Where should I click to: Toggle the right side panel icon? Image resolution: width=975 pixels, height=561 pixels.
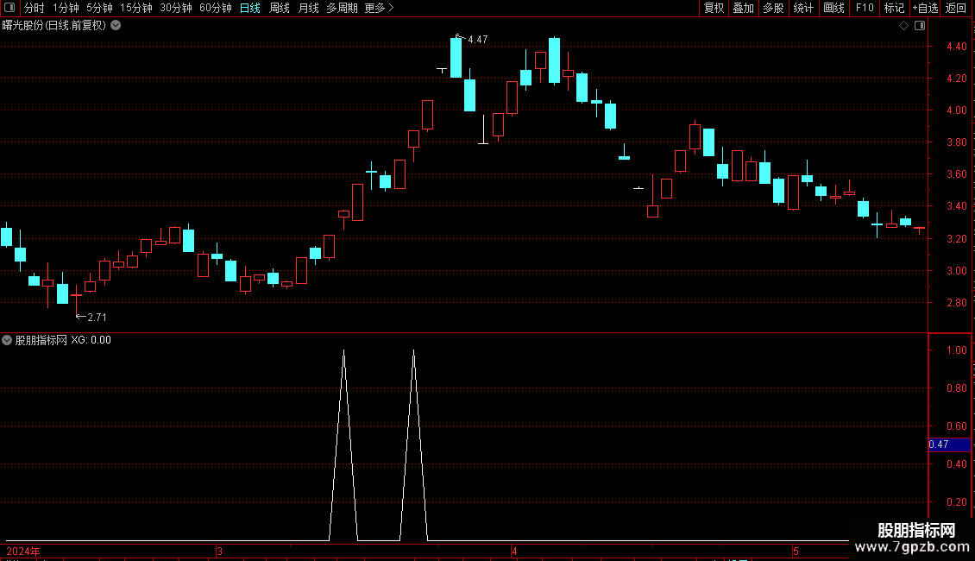coord(920,26)
